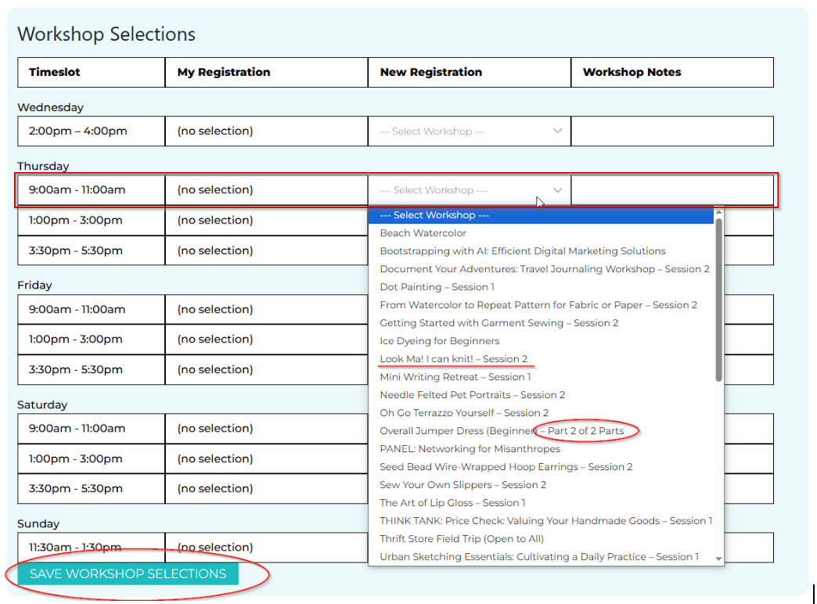Image resolution: width=817 pixels, height=604 pixels.
Task: Click the Workshop Selections heading
Action: (x=106, y=34)
